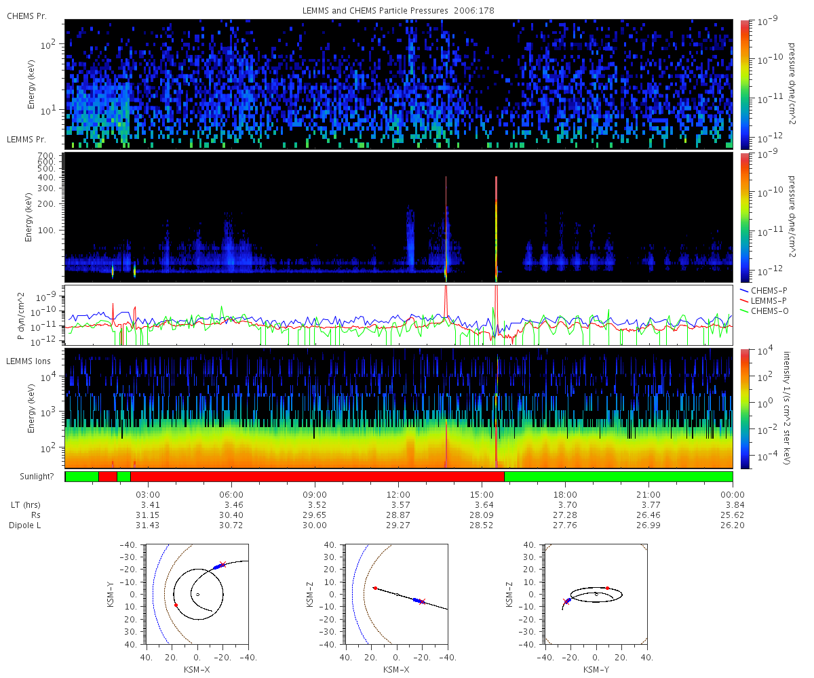Click the 18:00 time axis tick label
The height and width of the screenshot is (678, 814).
coord(565,495)
